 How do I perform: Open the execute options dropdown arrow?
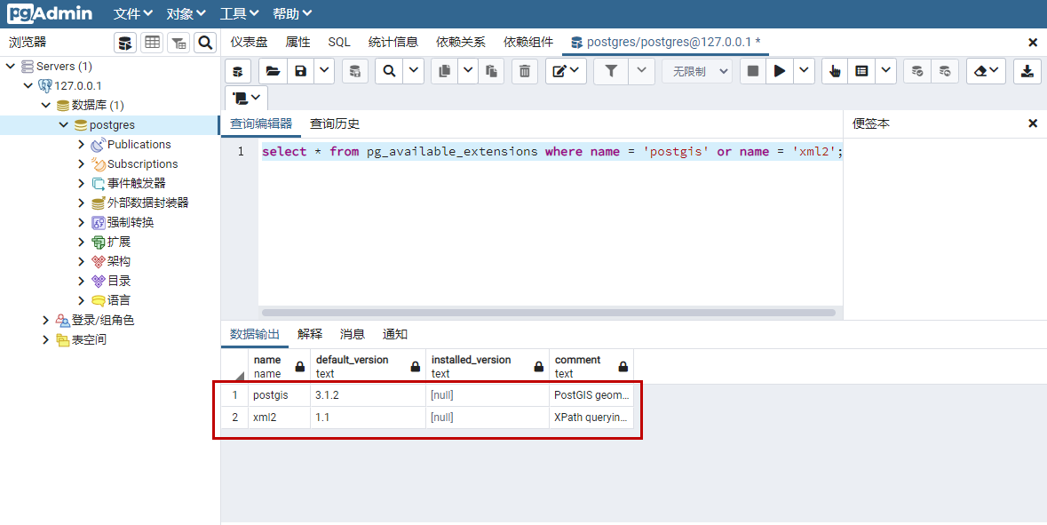[x=804, y=71]
